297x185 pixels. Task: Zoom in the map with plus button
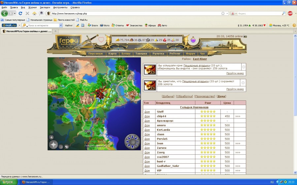pyautogui.click(x=51, y=137)
